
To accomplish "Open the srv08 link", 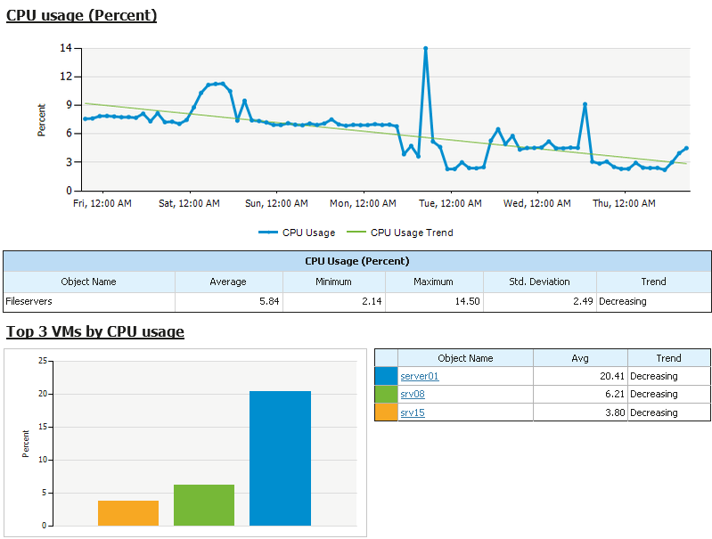I will (413, 394).
